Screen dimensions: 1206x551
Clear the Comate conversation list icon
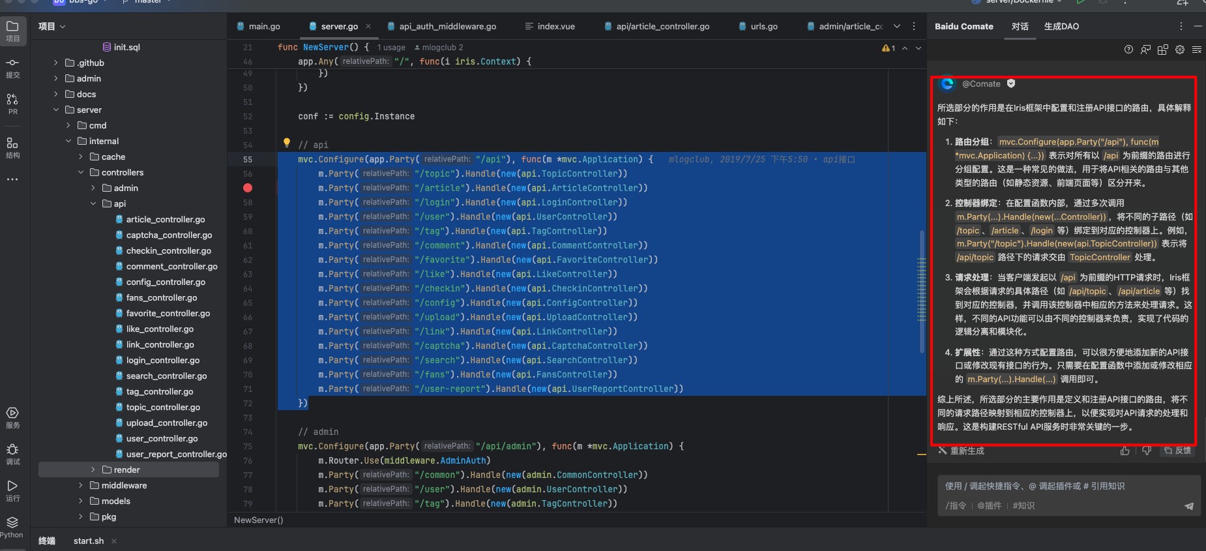[1196, 50]
